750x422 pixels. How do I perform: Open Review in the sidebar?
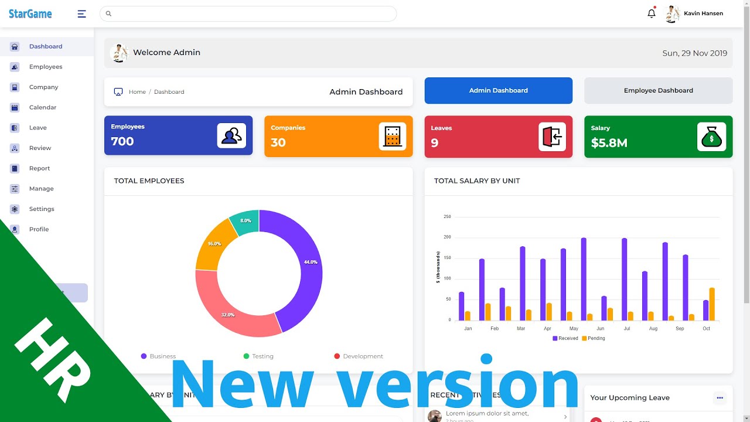click(x=40, y=148)
